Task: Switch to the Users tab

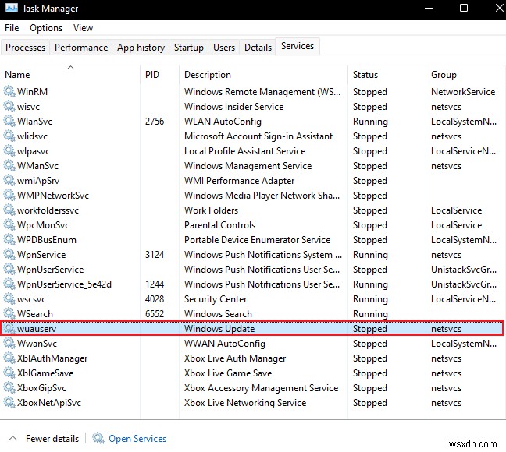Action: pyautogui.click(x=224, y=48)
